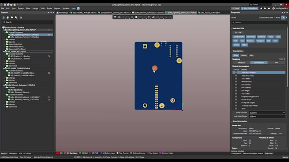Screen dimensions: 289x162
Task: Click the open folder icon in the title bar
Action: pos(11,5)
